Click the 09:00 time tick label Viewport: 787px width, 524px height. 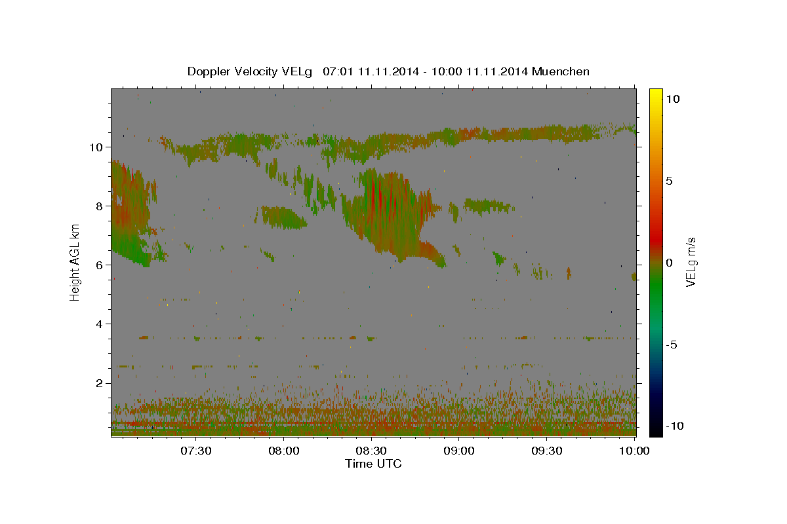point(459,451)
